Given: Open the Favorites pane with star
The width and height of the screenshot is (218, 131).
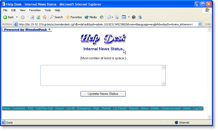Looking at the screenshot, I should (74, 17).
